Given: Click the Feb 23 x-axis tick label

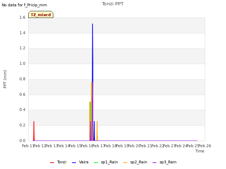Looking at the screenshot, I should [x=169, y=146].
